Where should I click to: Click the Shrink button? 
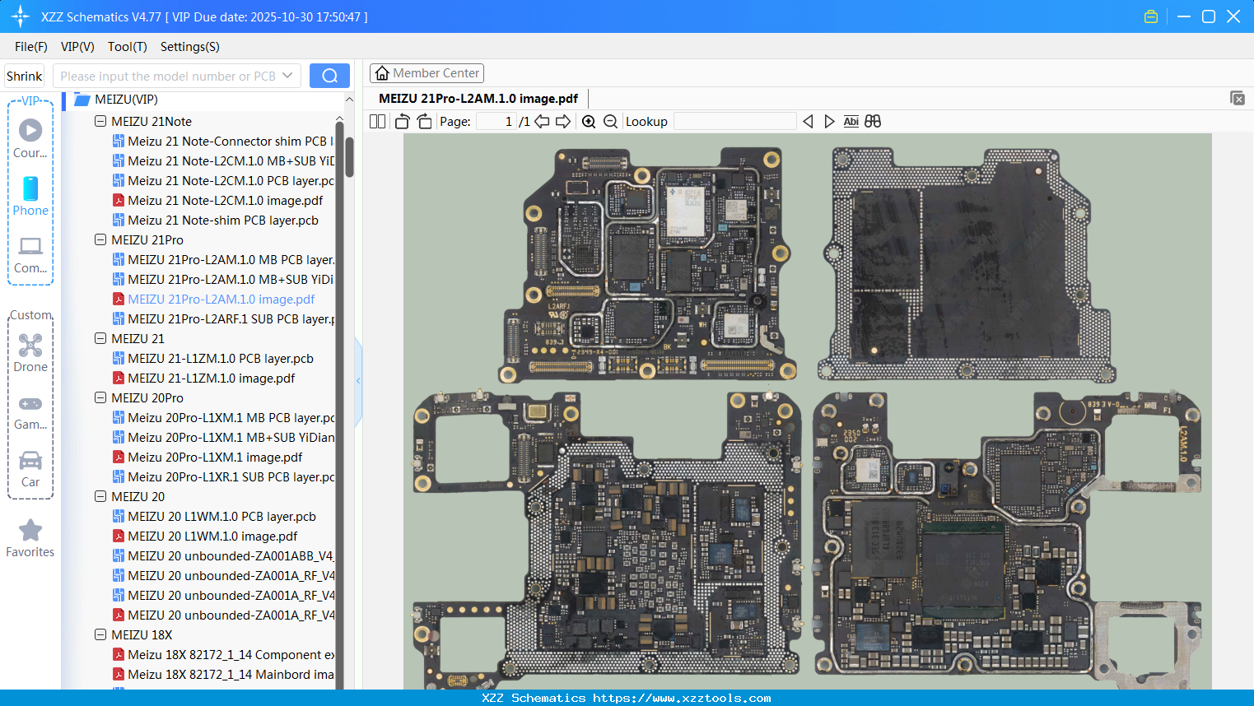tap(25, 76)
